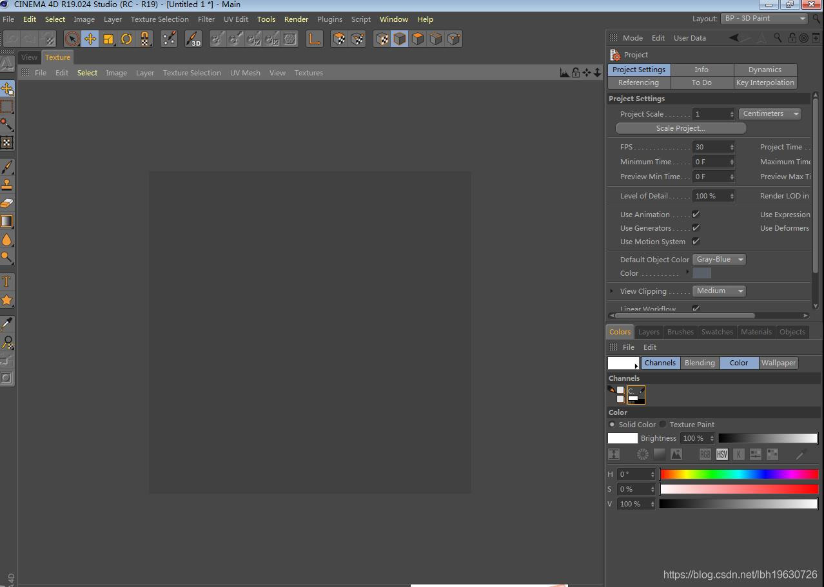Click the 3D paint brush icon
The image size is (824, 587).
click(x=193, y=39)
